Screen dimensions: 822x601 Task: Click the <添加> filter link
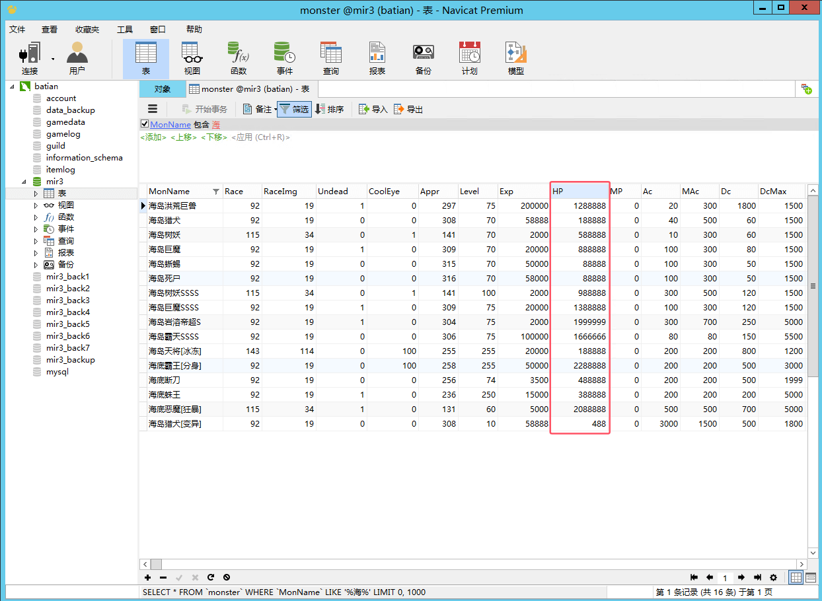tap(153, 137)
